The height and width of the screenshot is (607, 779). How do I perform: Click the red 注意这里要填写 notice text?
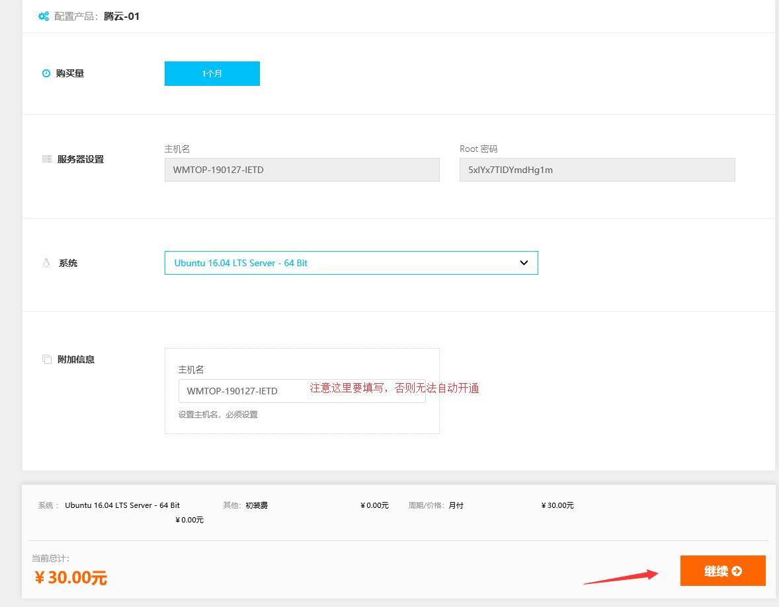pos(394,388)
